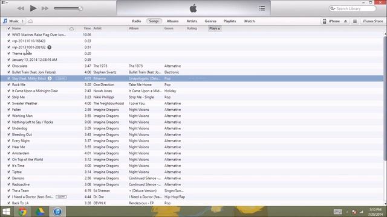Sort by the Name column header
This screenshot has width=387, height=217.
(x=16, y=28)
